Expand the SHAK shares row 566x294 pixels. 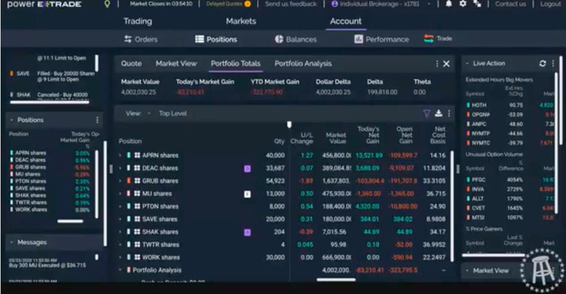pos(120,232)
